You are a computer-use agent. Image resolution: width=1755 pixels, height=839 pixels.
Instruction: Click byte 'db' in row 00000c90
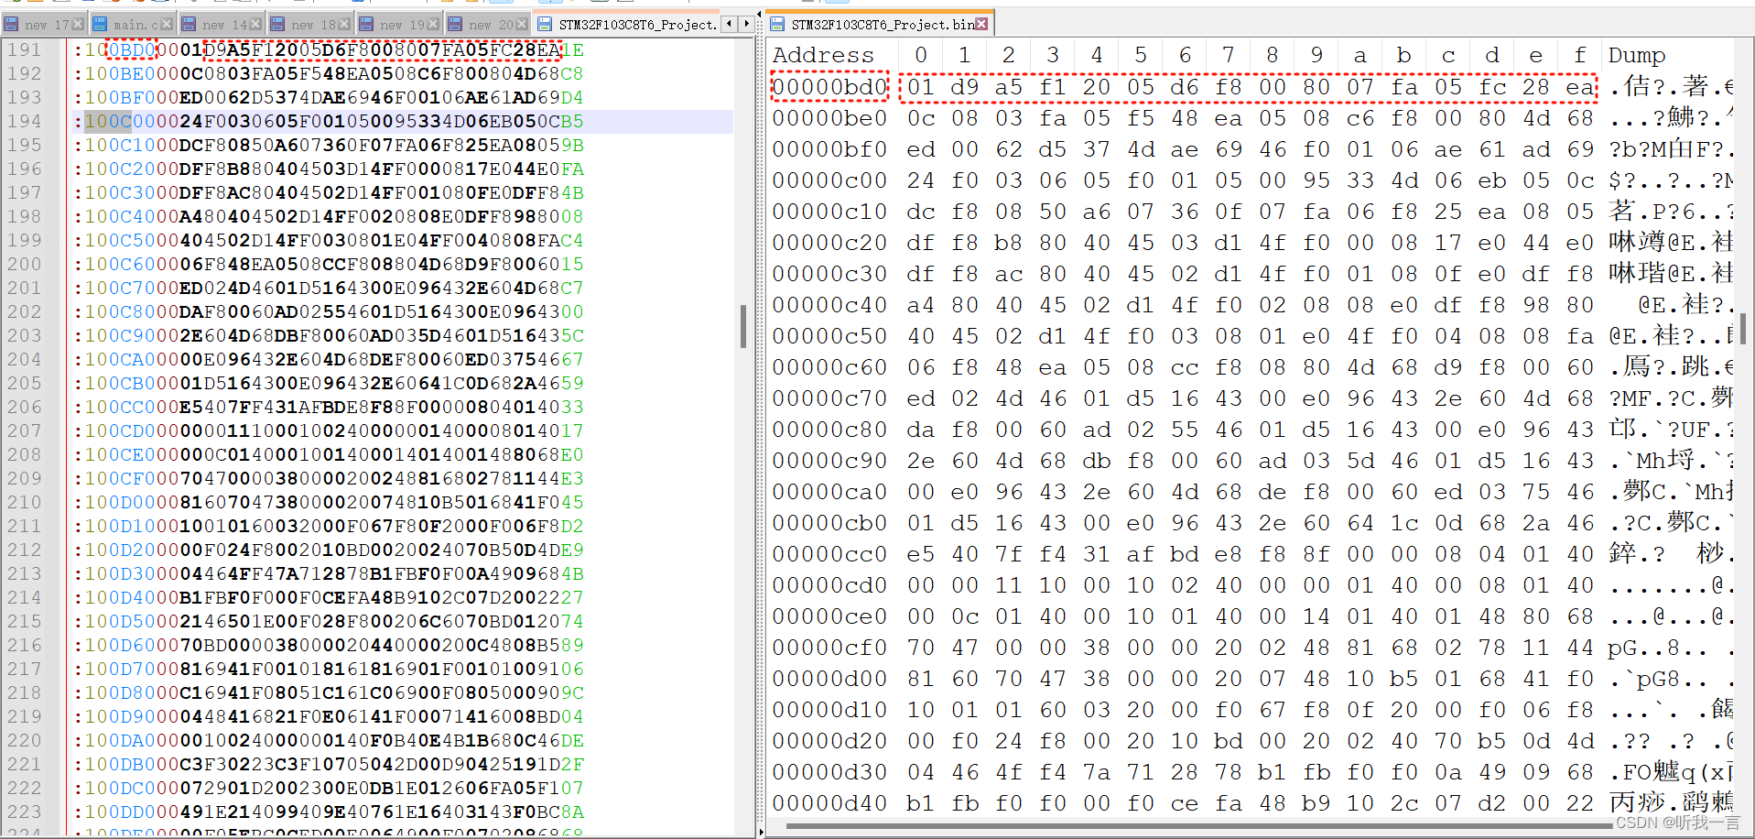pyautogui.click(x=1097, y=461)
